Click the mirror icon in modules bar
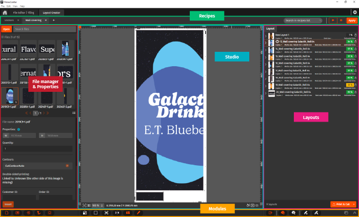 click(117, 212)
